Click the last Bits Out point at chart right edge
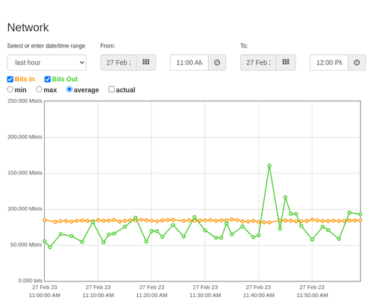The height and width of the screenshot is (300, 373). coord(360,214)
